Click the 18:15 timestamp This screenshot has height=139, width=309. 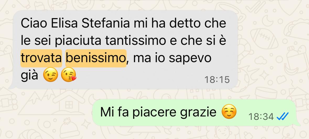click(217, 80)
